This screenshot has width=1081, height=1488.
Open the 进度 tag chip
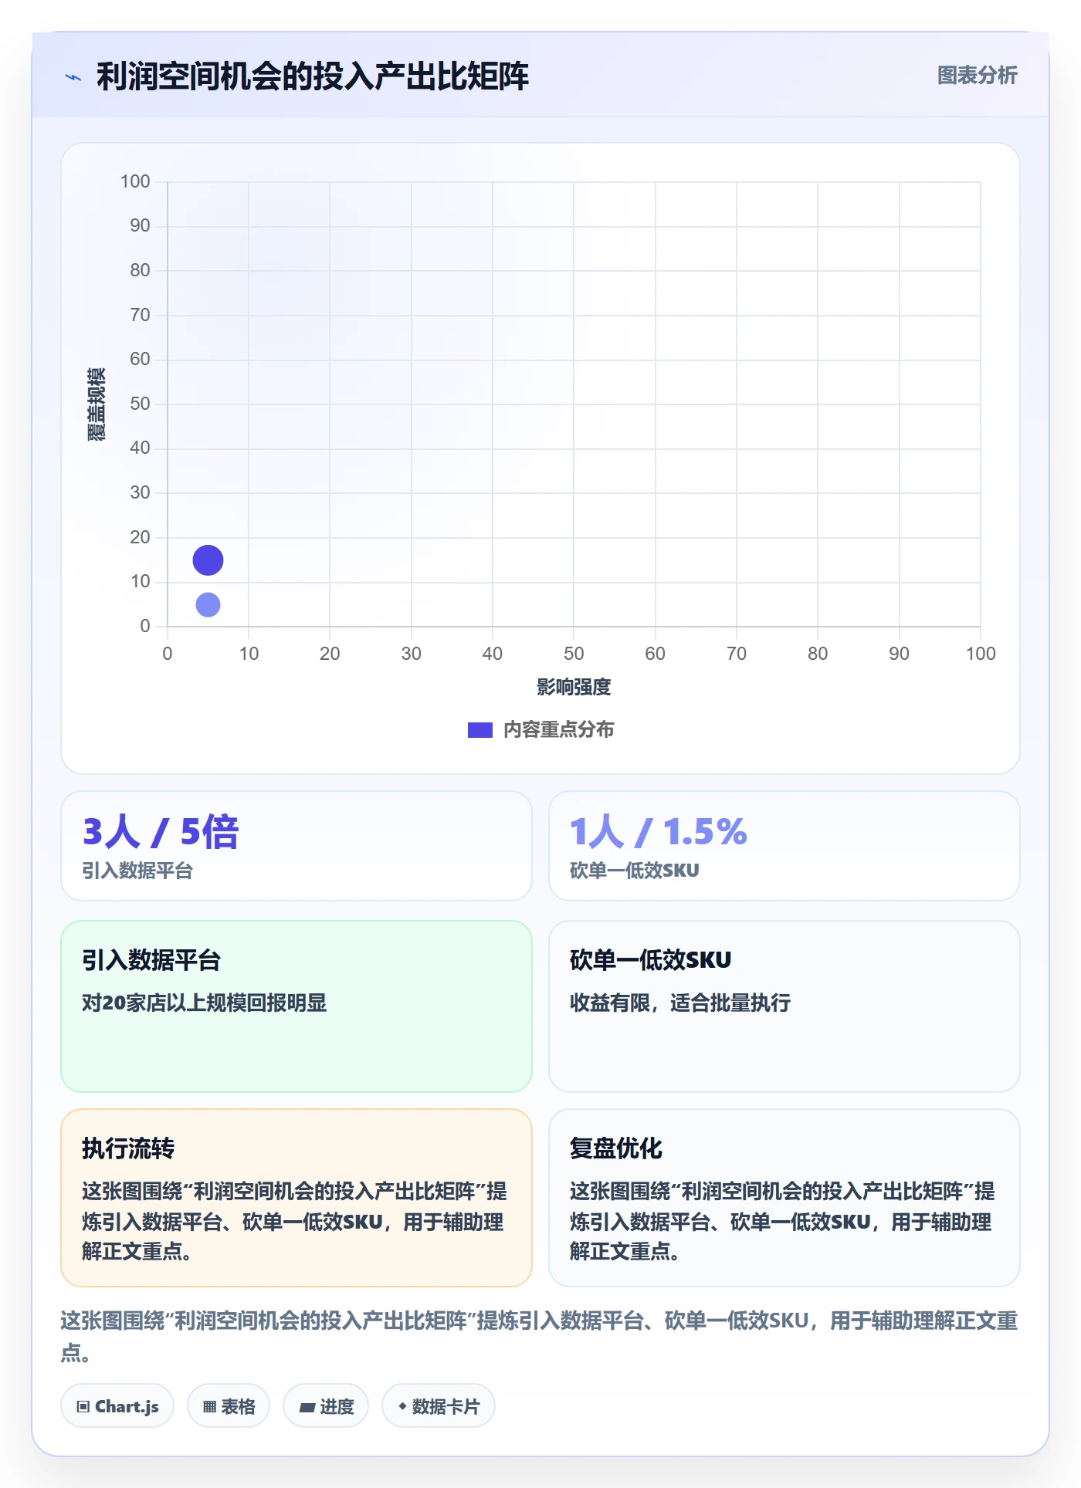(x=326, y=1406)
